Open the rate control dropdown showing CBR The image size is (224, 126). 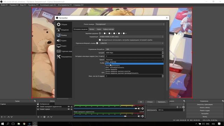click(x=134, y=49)
